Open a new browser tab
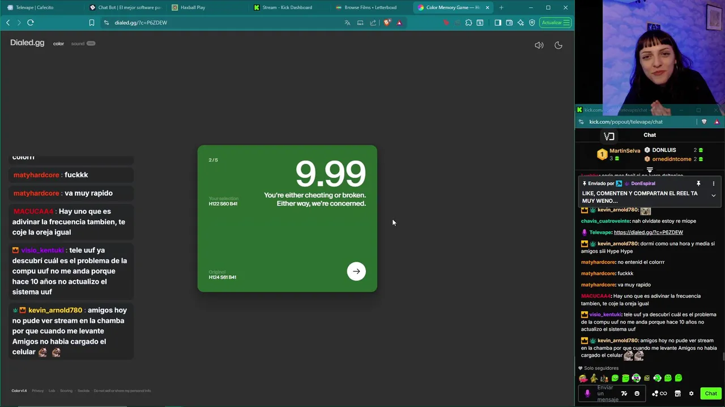725x407 pixels. pos(501,7)
